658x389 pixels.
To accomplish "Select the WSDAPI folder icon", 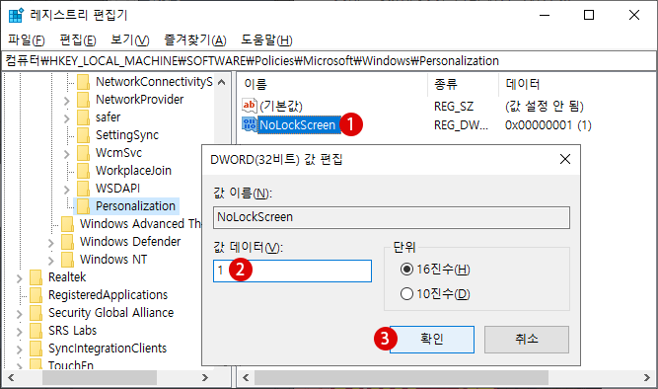I will coord(83,189).
